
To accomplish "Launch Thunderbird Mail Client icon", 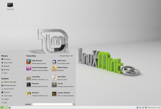I will pos(54,62).
